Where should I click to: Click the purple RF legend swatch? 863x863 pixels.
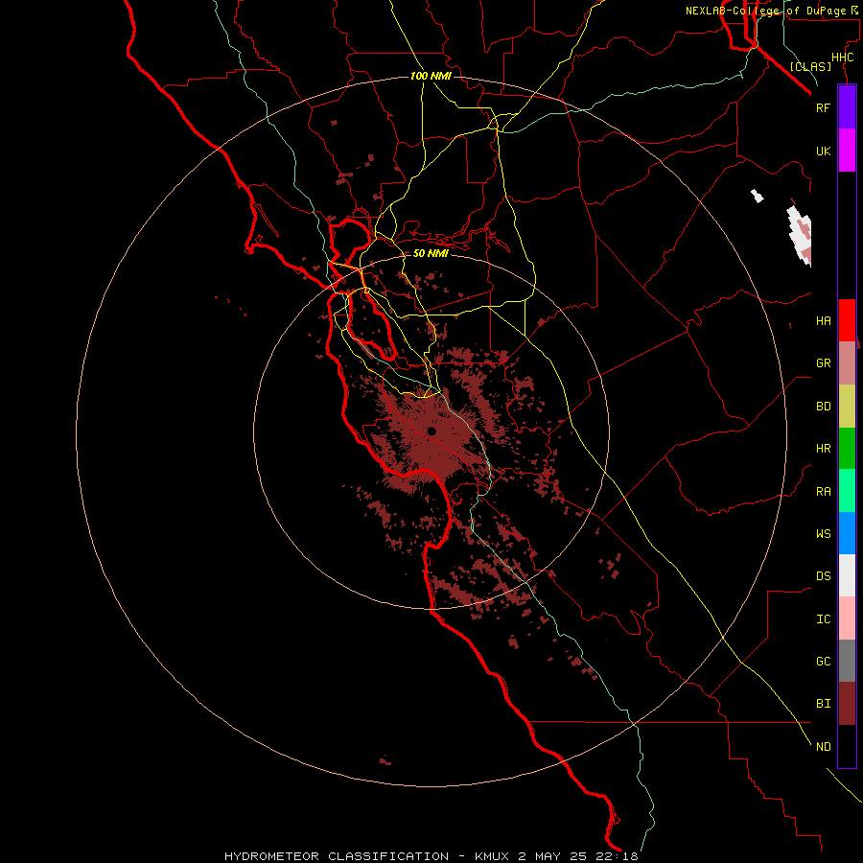click(847, 107)
